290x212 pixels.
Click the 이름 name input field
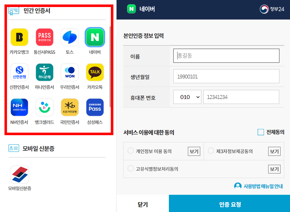pyautogui.click(x=226, y=56)
